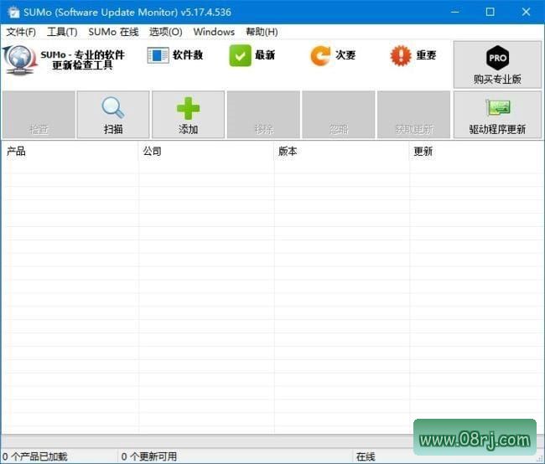Click status text 0 个产品已加载
The height and width of the screenshot is (464, 545).
point(34,456)
